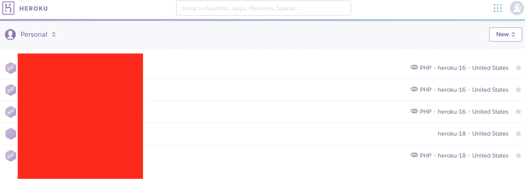Toggle favorite star on non-PHP heroku-18 app
Image resolution: width=525 pixels, height=183 pixels.
coord(518,133)
